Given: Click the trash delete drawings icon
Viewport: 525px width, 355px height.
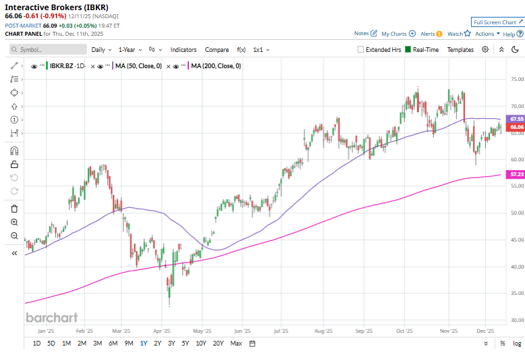Looking at the screenshot, I should 14,209.
